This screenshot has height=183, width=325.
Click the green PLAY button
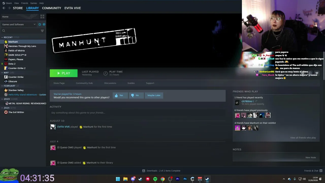[x=63, y=73]
